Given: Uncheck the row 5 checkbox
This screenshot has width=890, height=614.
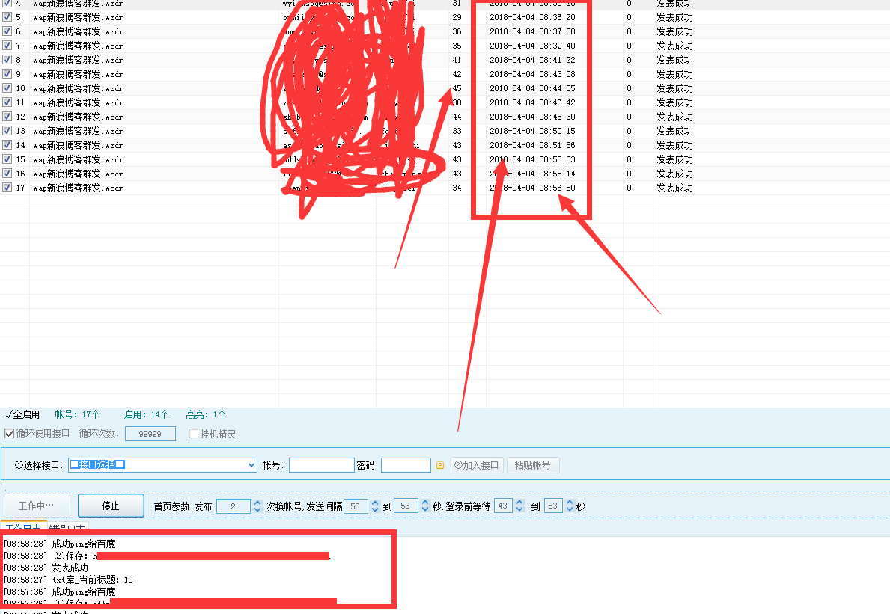Looking at the screenshot, I should (7, 17).
